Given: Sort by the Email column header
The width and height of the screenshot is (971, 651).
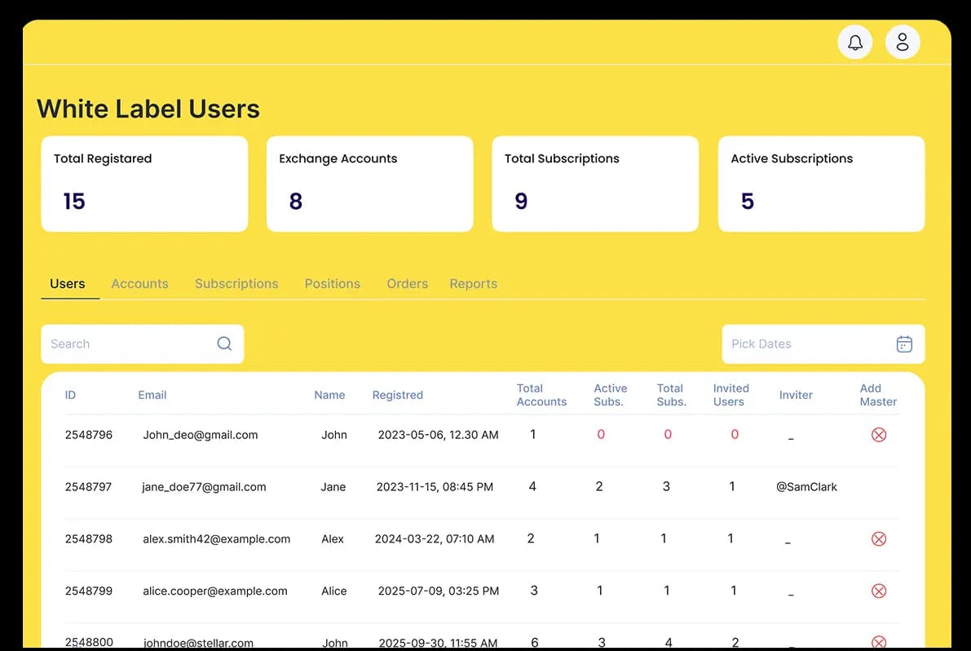Looking at the screenshot, I should pyautogui.click(x=152, y=395).
